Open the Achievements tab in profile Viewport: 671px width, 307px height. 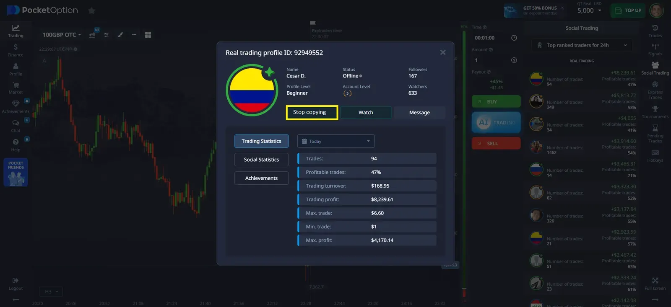261,178
